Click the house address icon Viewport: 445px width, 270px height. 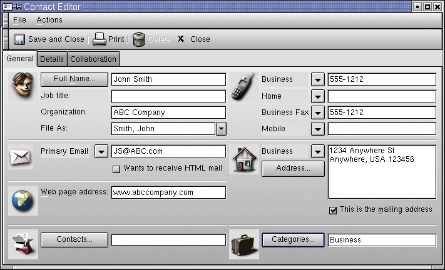coord(243,159)
